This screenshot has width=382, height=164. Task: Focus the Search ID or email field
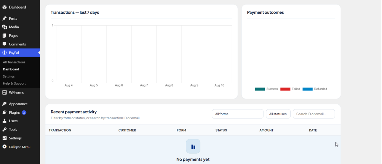[x=314, y=114]
